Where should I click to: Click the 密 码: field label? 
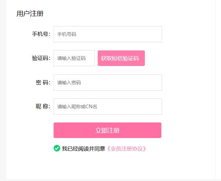[43, 83]
